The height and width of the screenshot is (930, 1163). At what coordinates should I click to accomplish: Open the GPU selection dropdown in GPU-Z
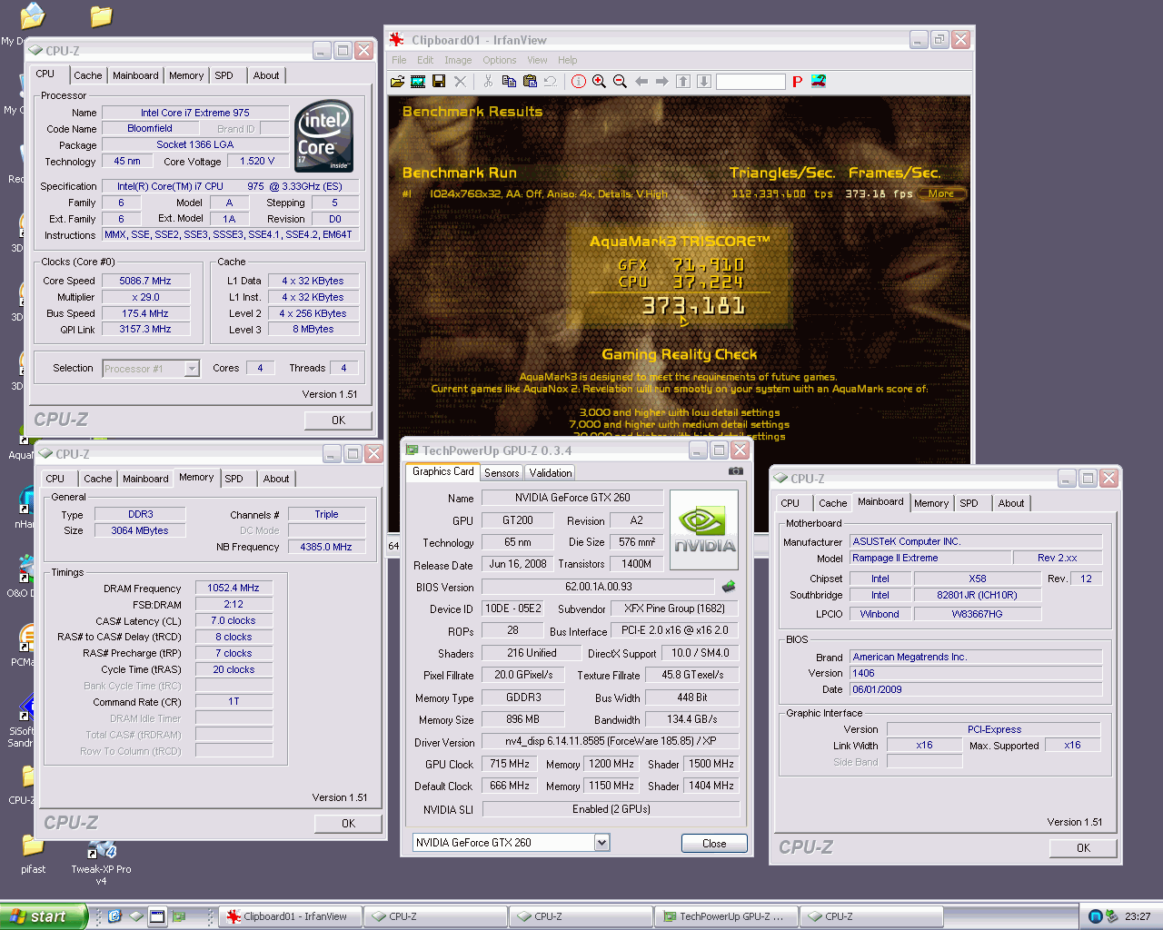tap(601, 843)
